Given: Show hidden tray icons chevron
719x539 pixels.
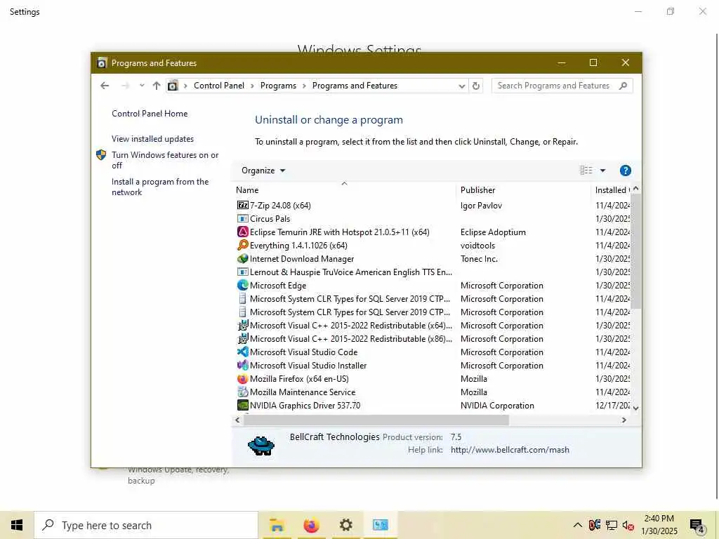Looking at the screenshot, I should pos(577,525).
